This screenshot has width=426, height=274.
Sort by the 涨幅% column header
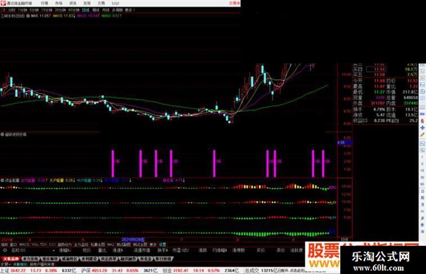(64, 251)
